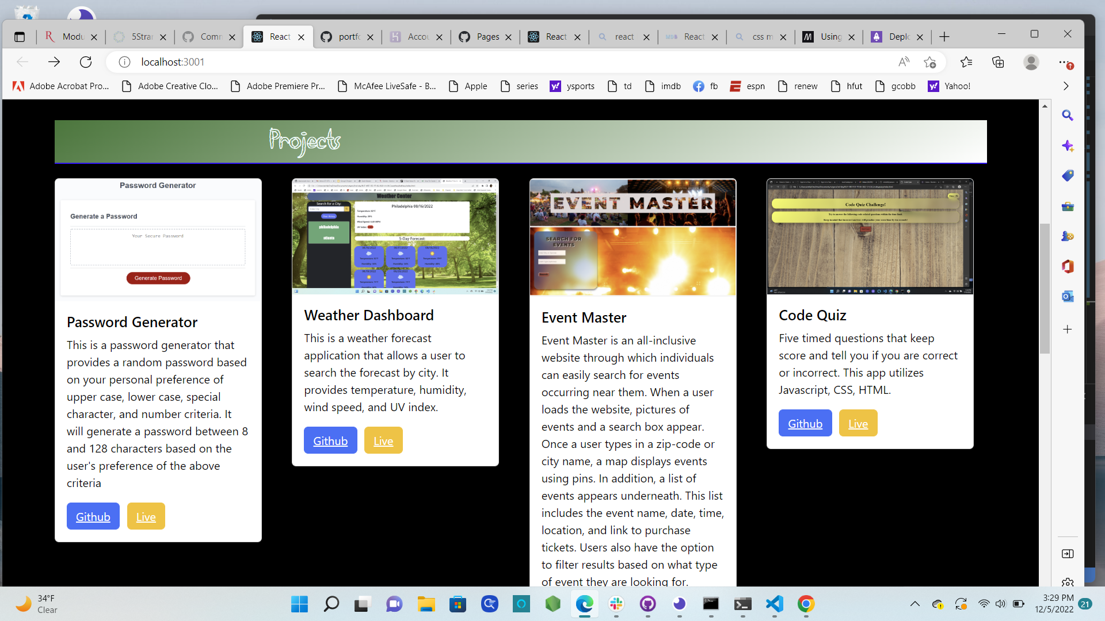Add page to favorites star icon
The width and height of the screenshot is (1105, 621).
[x=929, y=62]
